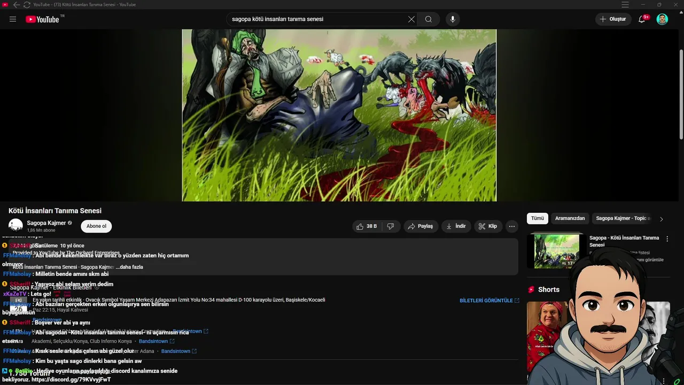Screen dimensions: 684x385
Task: Create a clip with Klip button
Action: tap(487, 226)
